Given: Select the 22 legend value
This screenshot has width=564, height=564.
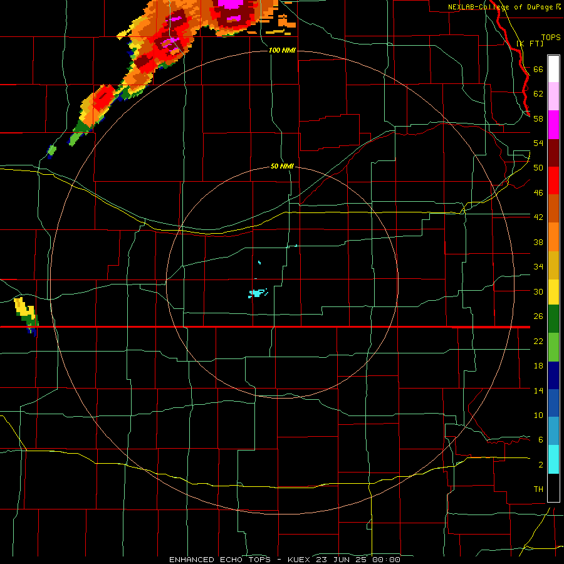Looking at the screenshot, I should point(538,341).
